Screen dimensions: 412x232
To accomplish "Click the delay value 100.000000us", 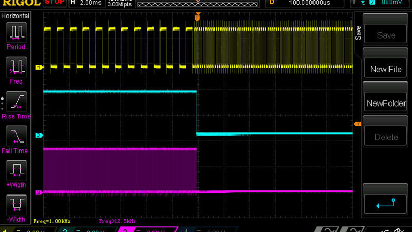I will (309, 3).
